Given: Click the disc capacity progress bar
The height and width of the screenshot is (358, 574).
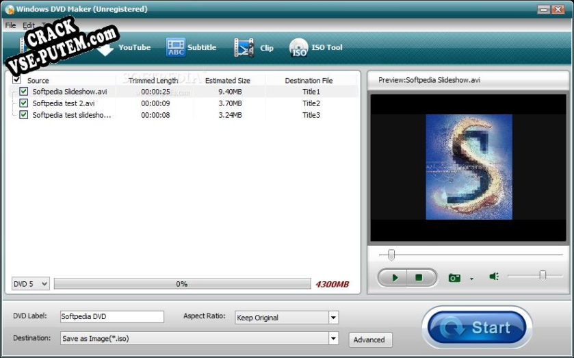Looking at the screenshot, I should pyautogui.click(x=182, y=283).
